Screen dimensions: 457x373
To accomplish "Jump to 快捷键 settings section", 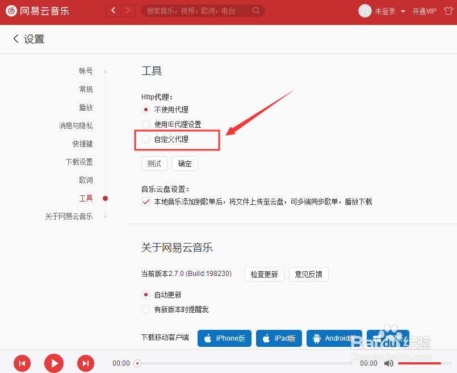I will pyautogui.click(x=83, y=144).
